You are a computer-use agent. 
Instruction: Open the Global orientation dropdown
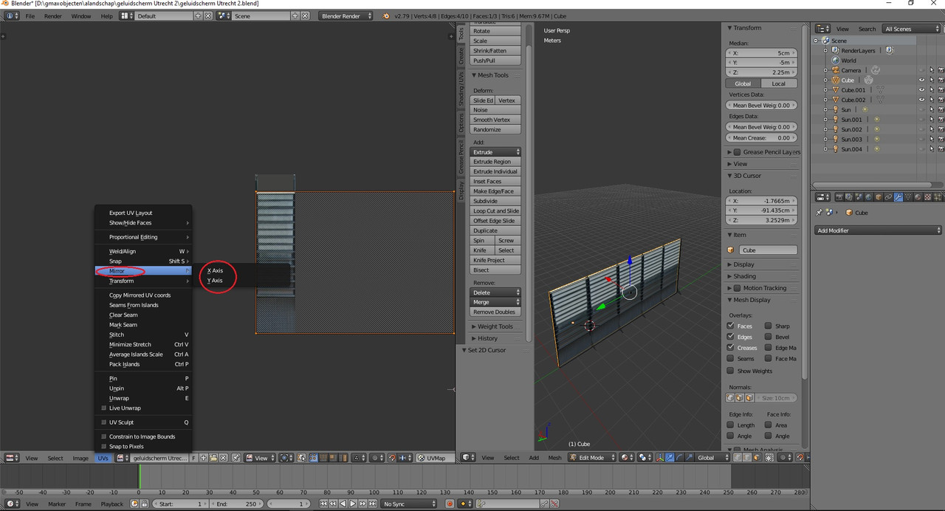(x=712, y=458)
